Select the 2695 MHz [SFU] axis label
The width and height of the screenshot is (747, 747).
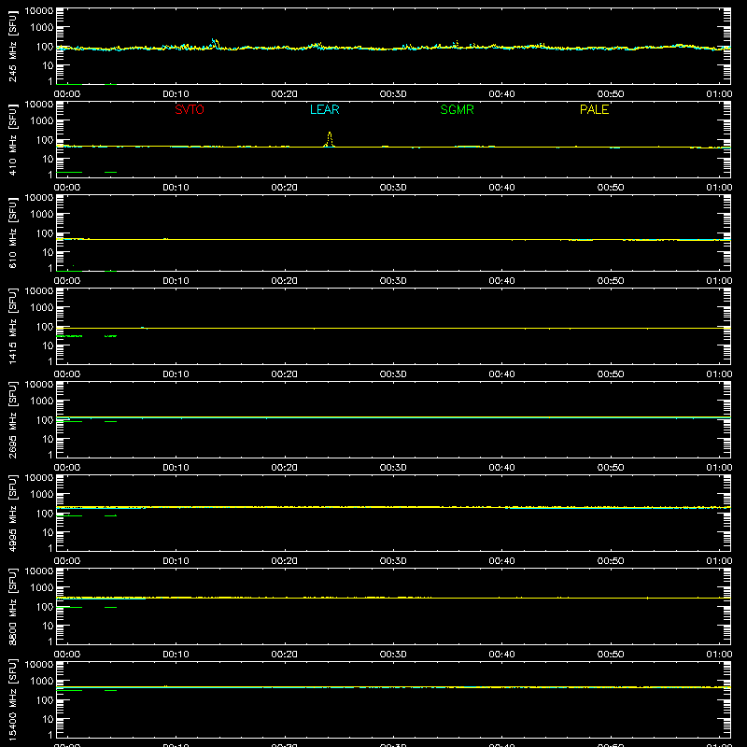tap(12, 419)
